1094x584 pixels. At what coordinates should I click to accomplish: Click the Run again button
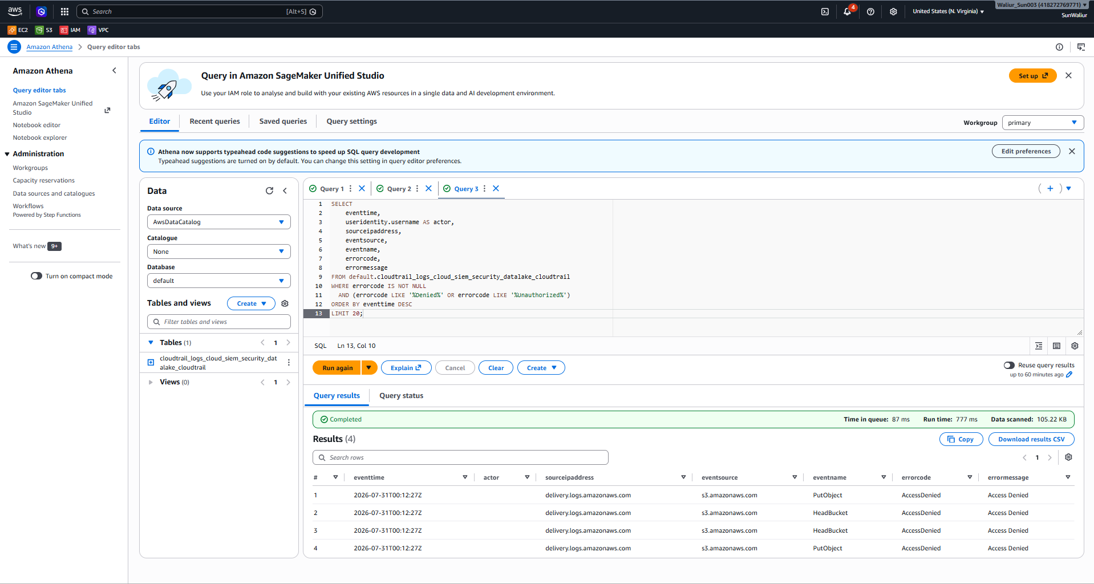[x=337, y=368]
